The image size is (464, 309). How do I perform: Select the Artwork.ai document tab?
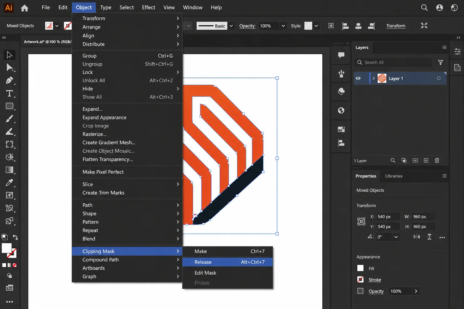tap(47, 42)
